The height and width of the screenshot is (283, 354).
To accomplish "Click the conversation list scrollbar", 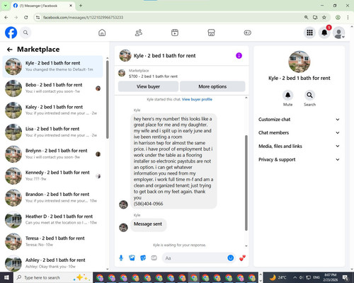I will click(x=108, y=100).
